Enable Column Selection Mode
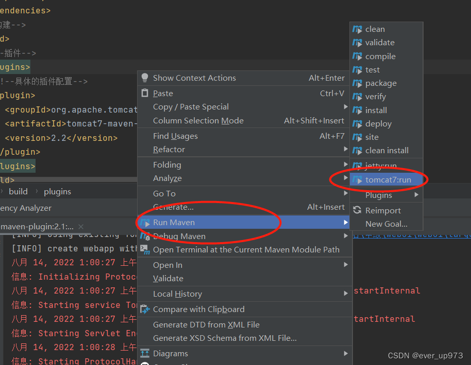Viewport: 471px width, 365px height. (244, 120)
